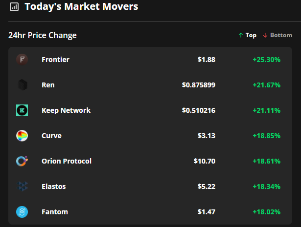Select the Orion Protocol logo icon
The image size is (301, 227).
tap(22, 161)
